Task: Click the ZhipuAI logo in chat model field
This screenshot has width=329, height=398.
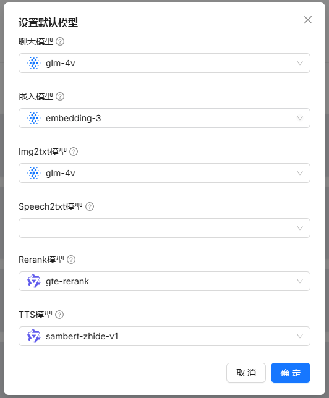Action: pos(34,63)
